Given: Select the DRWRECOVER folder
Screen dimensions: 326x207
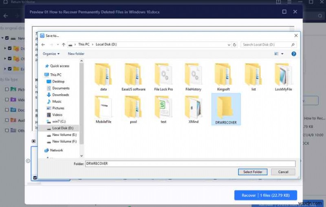Looking at the screenshot, I should click(x=226, y=109).
